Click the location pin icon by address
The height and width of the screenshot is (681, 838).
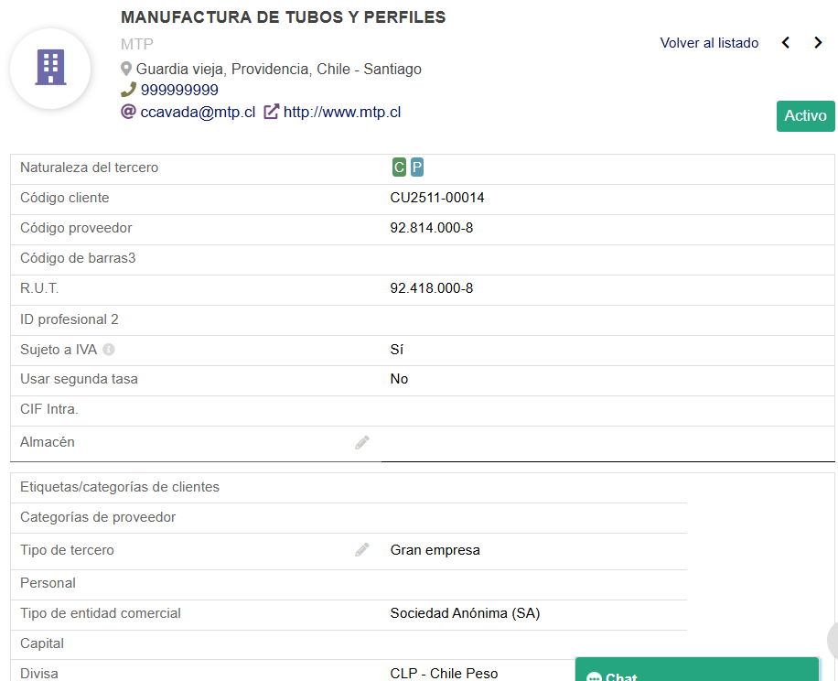(127, 70)
